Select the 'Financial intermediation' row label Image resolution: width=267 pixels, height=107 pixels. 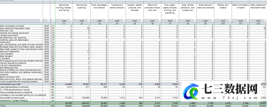coord(11,65)
